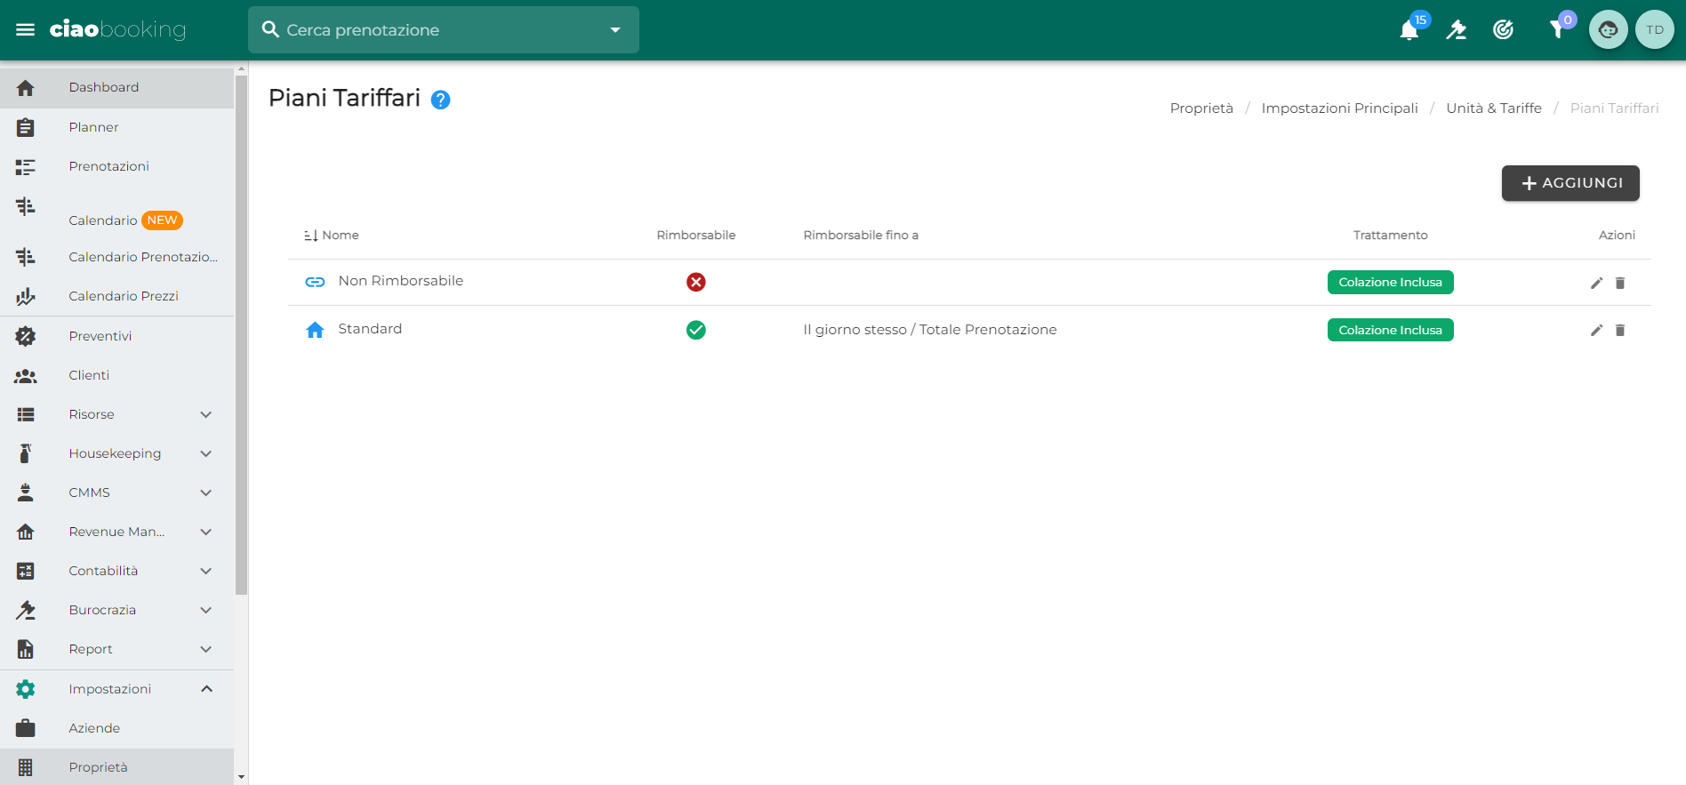This screenshot has width=1686, height=785.
Task: Click the sidebar scrollbar thumb
Action: point(241,334)
